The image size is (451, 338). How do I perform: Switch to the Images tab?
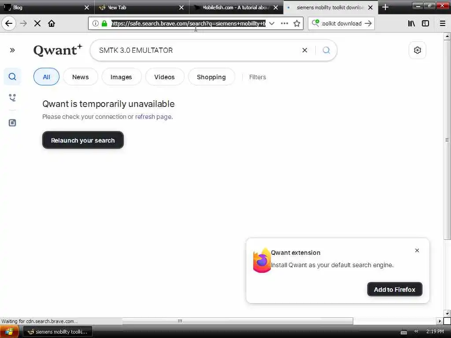tap(121, 77)
